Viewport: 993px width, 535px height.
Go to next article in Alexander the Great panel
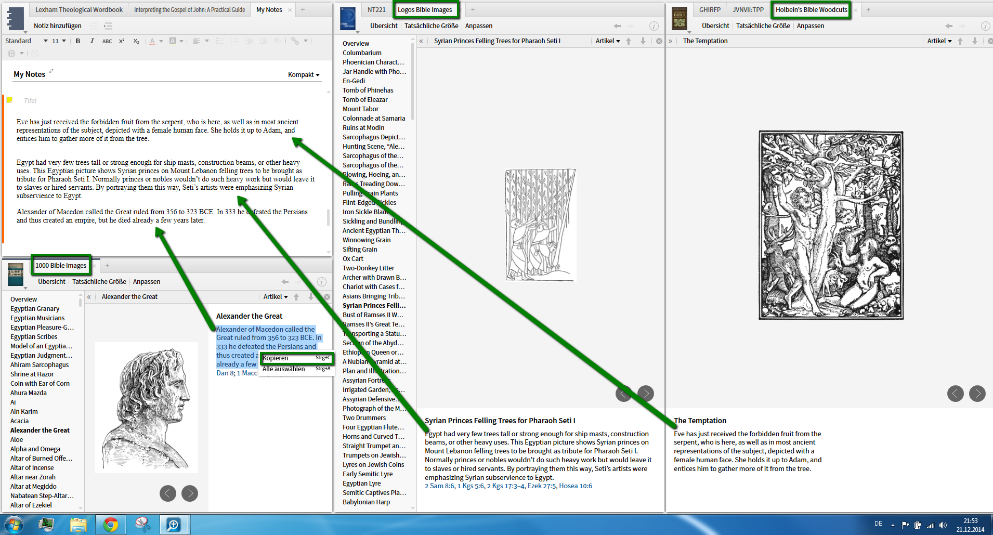click(x=311, y=297)
